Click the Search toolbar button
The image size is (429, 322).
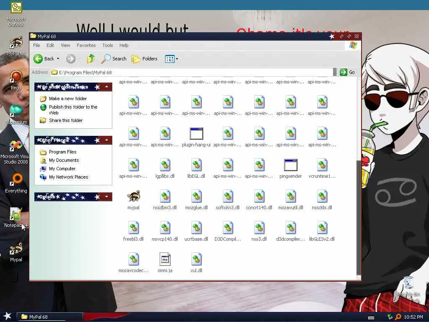pos(114,59)
